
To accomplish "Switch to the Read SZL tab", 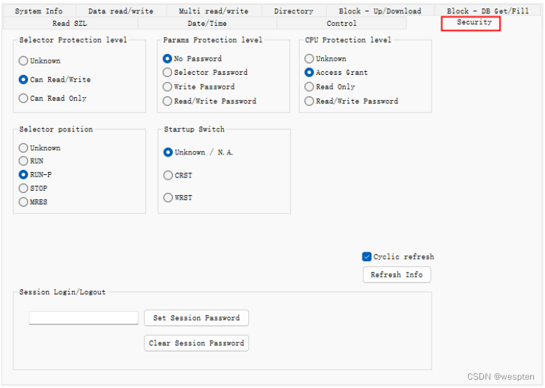I will (70, 23).
